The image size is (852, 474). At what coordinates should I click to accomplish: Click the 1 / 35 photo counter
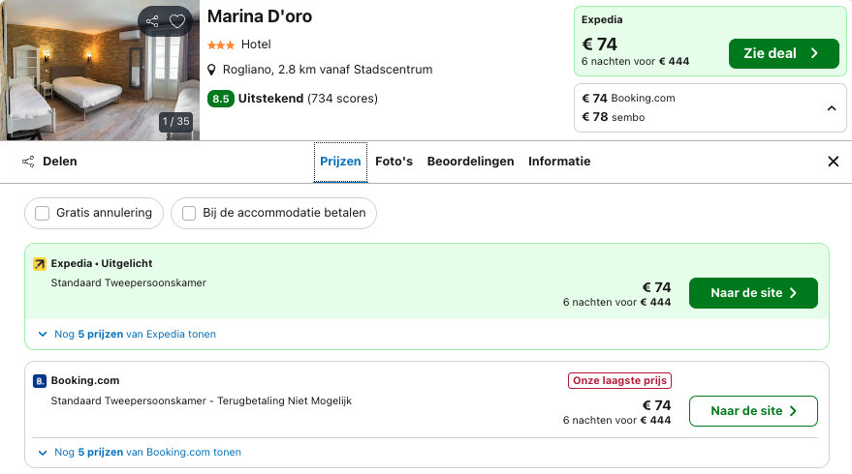click(176, 122)
